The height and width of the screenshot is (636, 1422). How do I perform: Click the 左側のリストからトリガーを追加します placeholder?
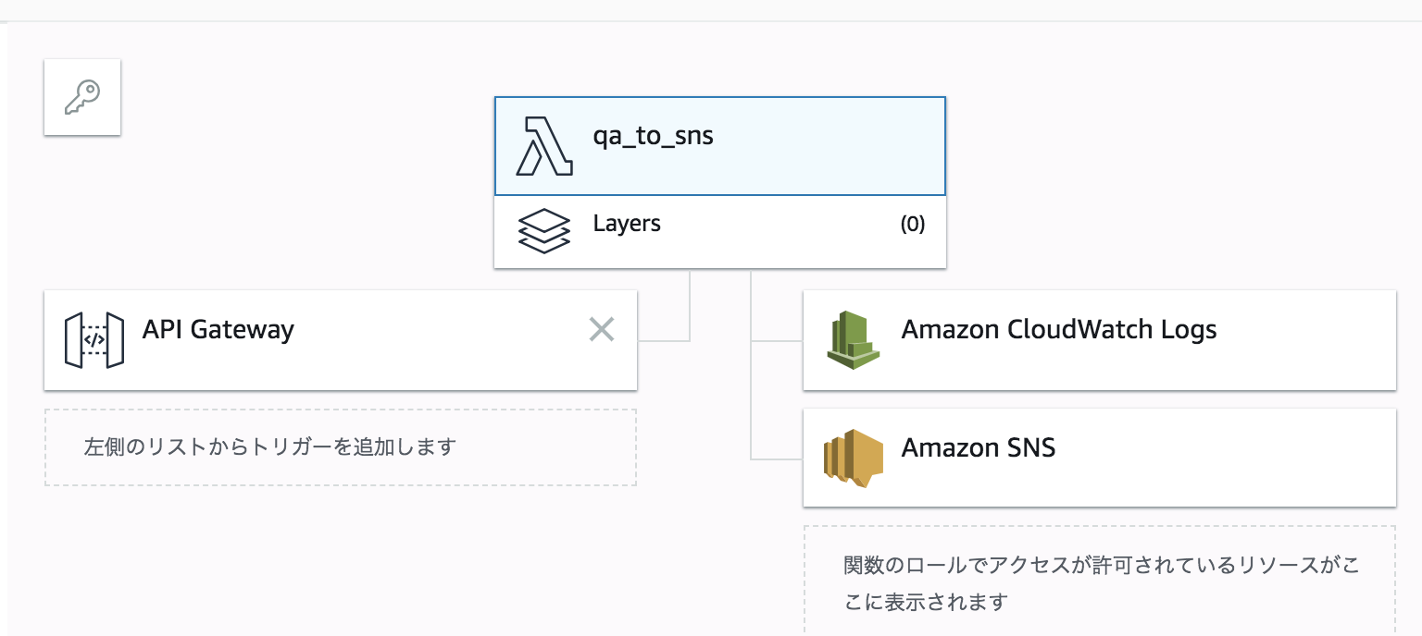[x=341, y=447]
